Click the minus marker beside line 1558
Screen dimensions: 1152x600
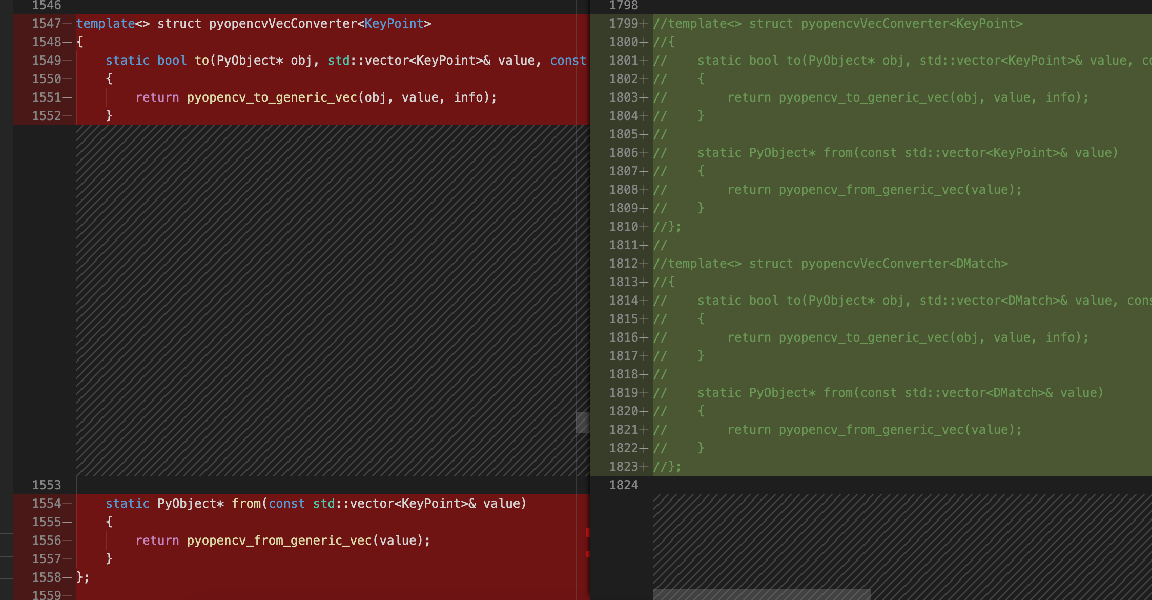point(68,576)
